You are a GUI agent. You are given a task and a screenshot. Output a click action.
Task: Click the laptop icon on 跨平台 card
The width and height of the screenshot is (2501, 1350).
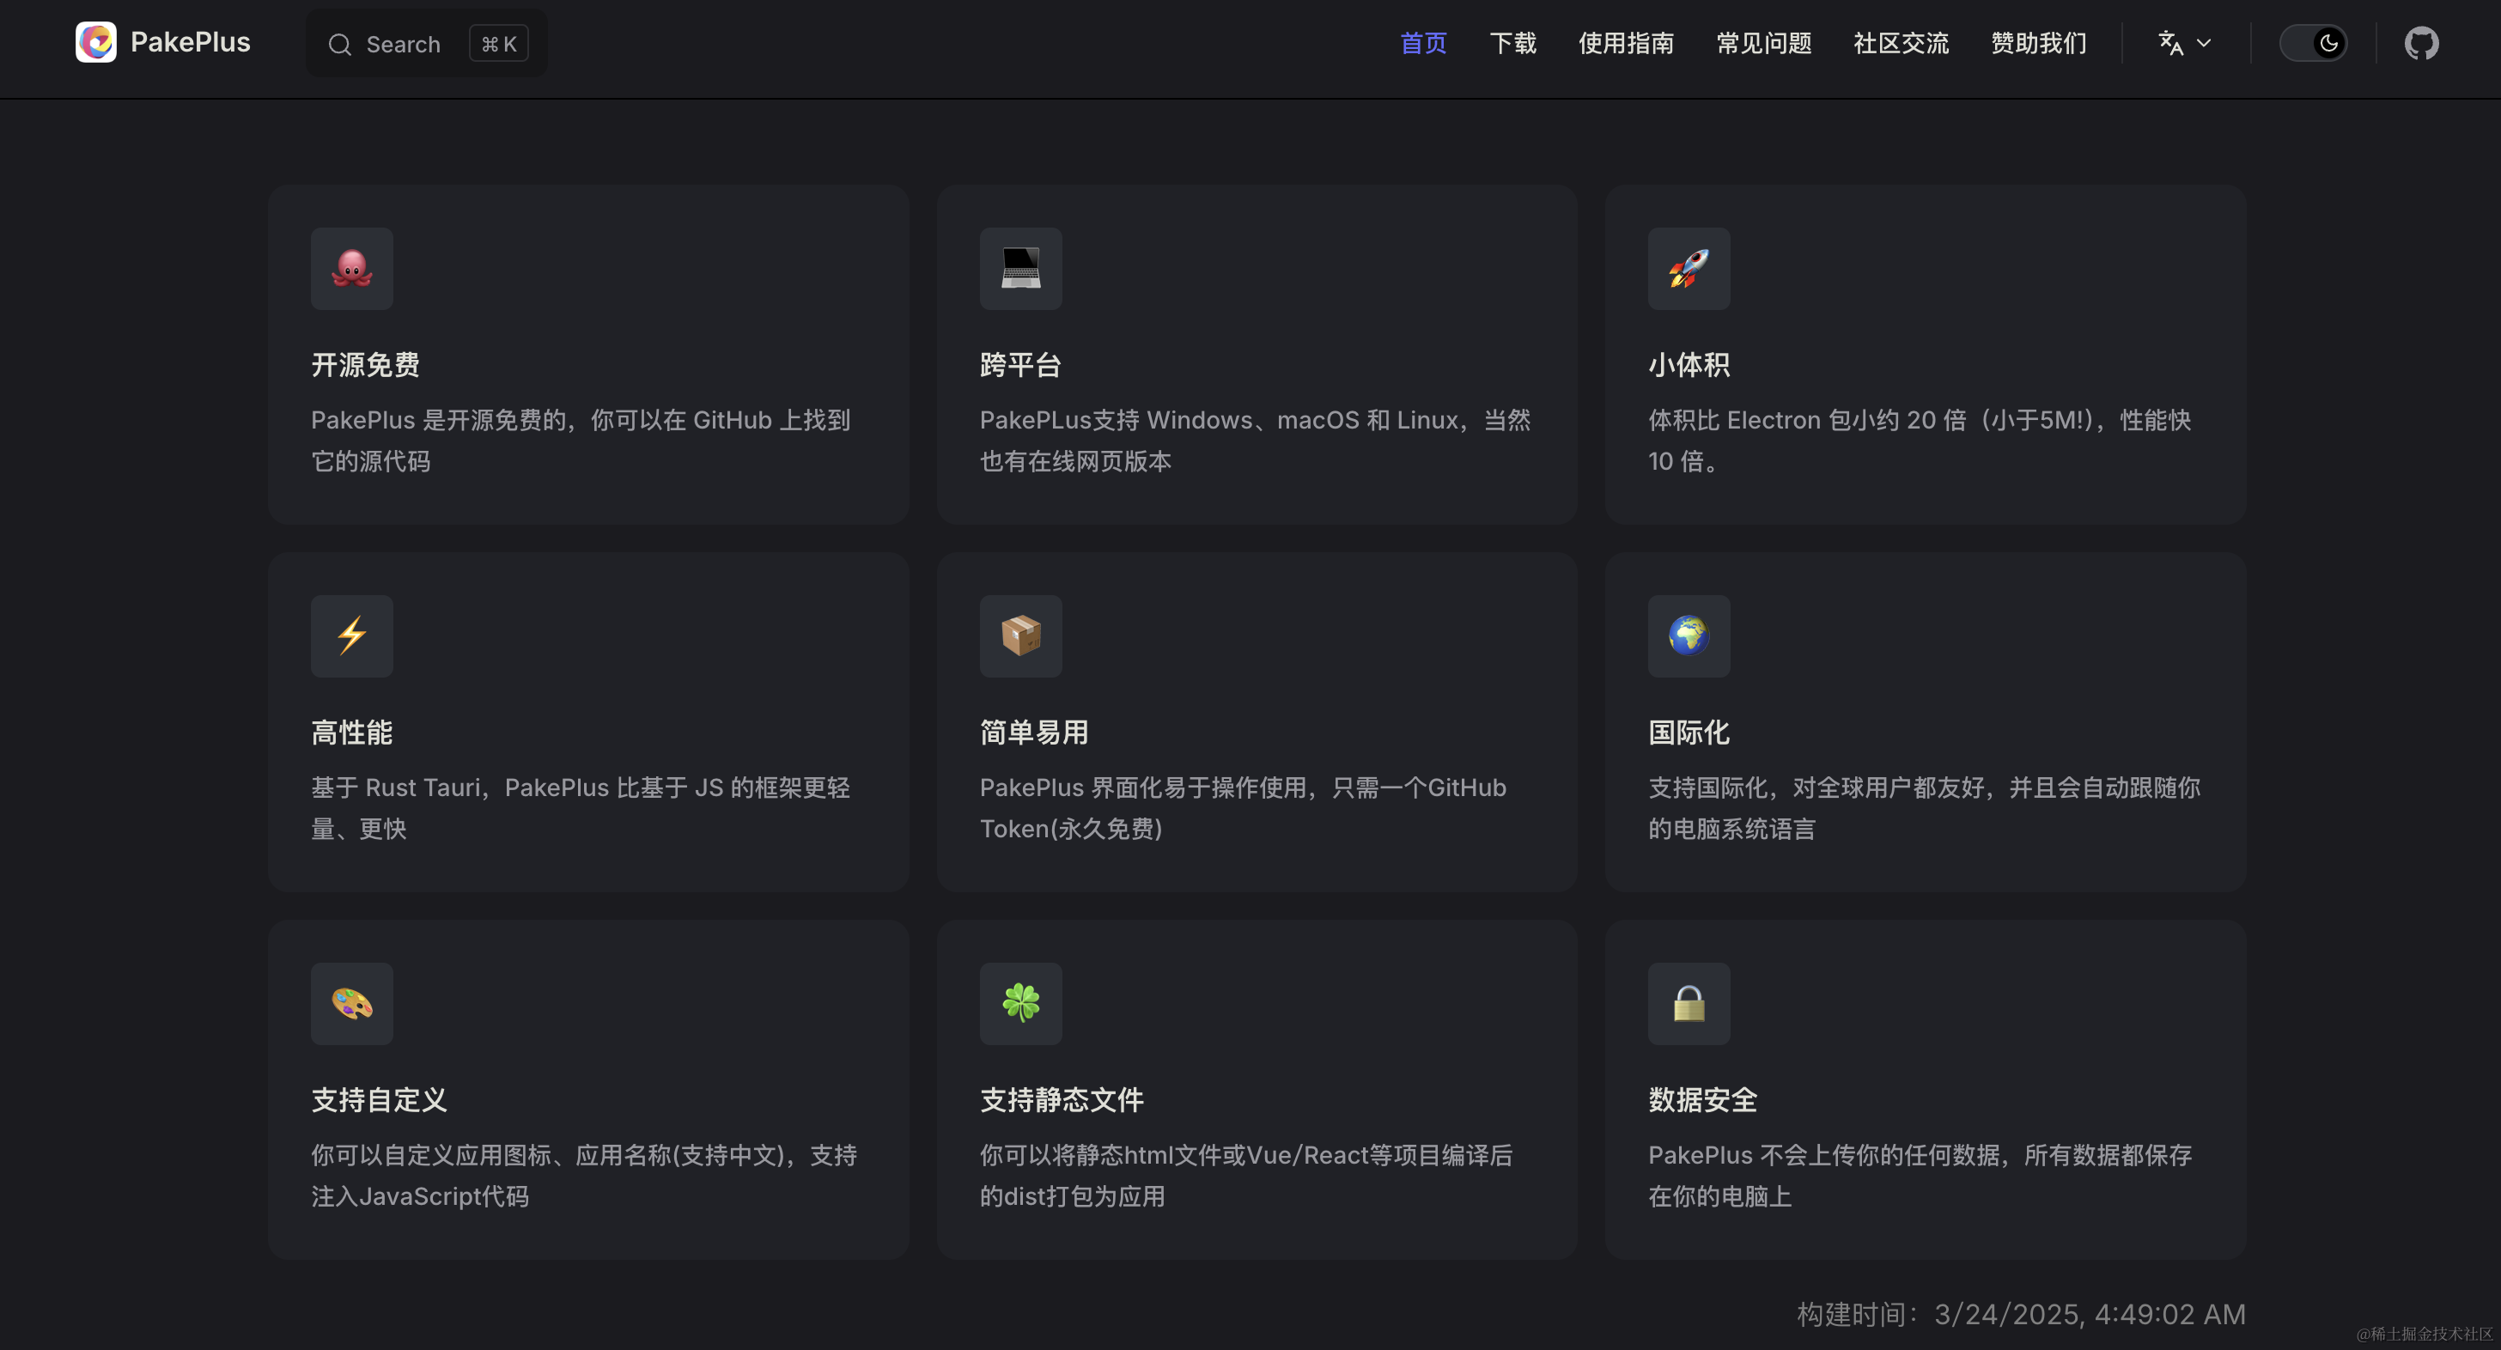pos(1019,269)
